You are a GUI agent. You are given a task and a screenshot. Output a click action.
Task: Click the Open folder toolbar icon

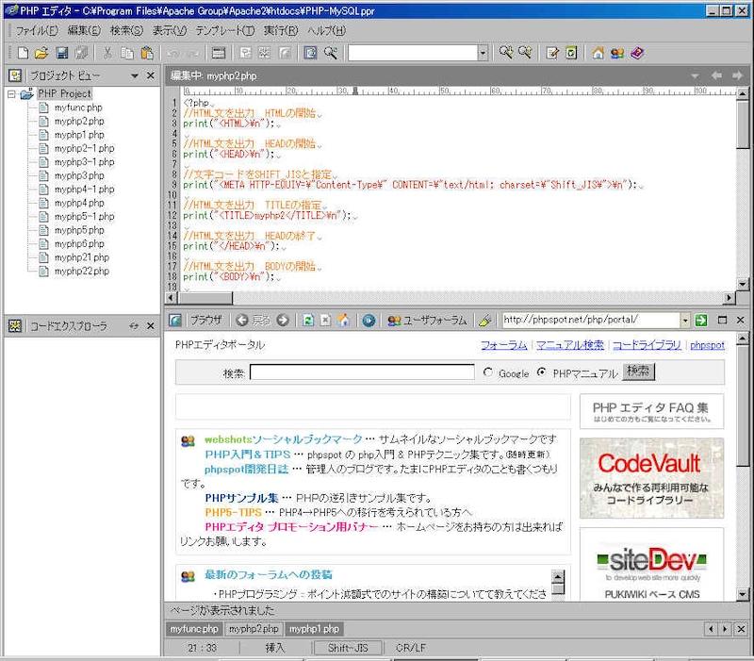pos(41,53)
